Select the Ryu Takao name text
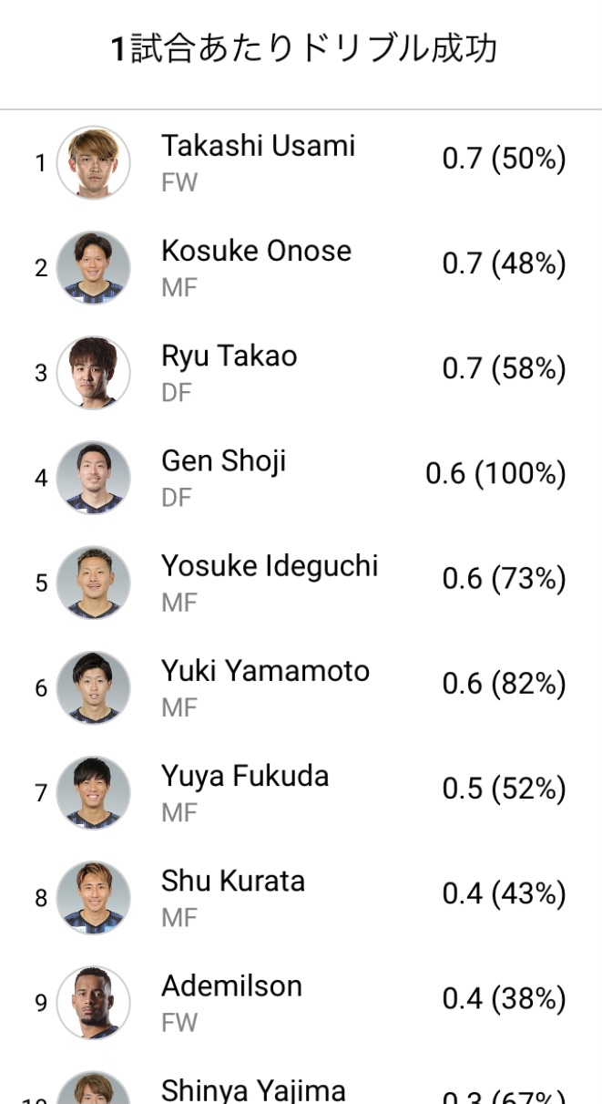This screenshot has height=1104, width=602. coord(229,356)
